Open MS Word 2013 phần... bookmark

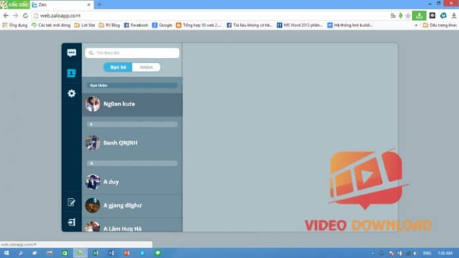click(300, 25)
